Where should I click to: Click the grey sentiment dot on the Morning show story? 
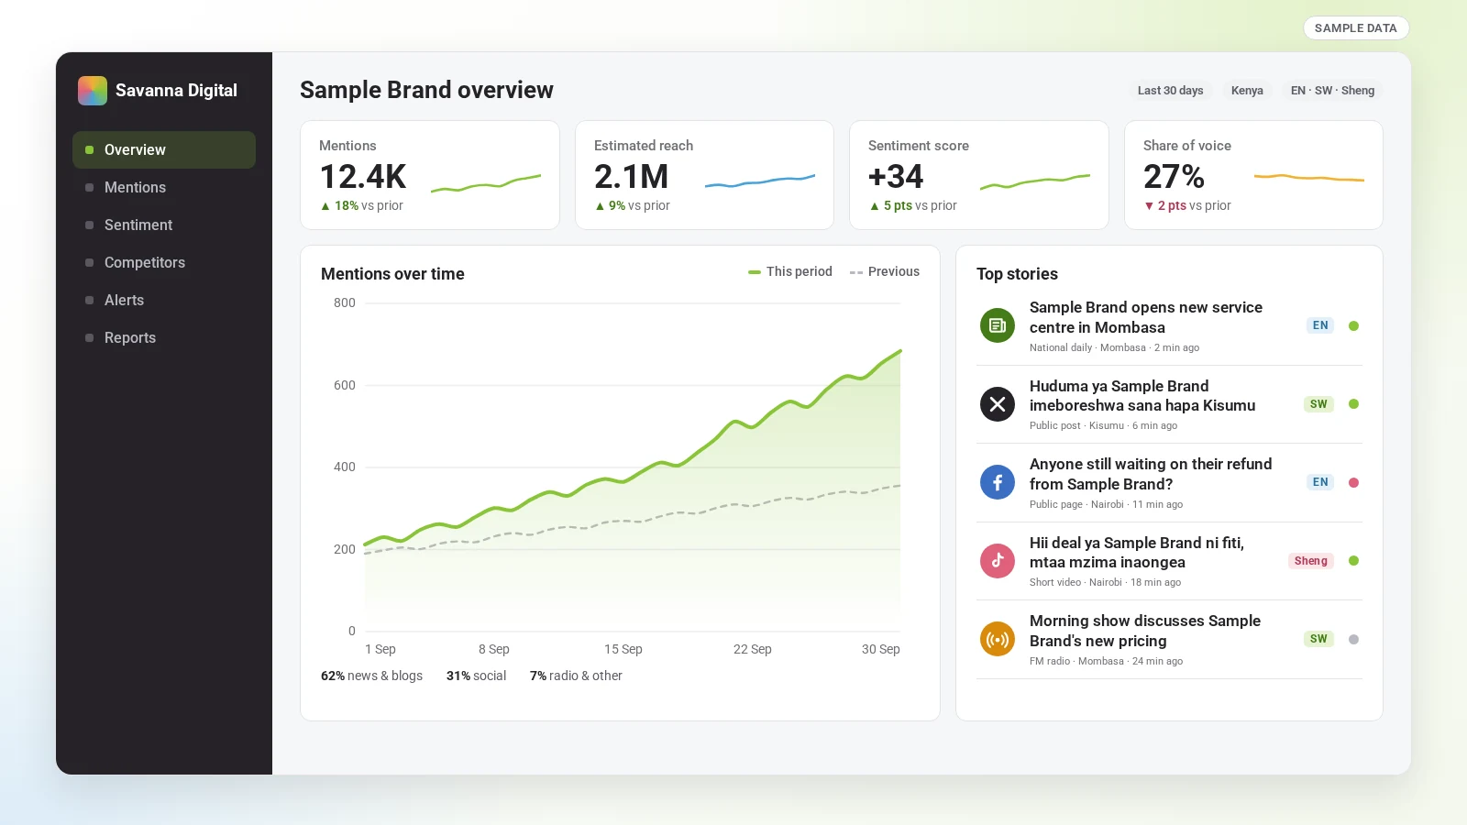pos(1353,639)
